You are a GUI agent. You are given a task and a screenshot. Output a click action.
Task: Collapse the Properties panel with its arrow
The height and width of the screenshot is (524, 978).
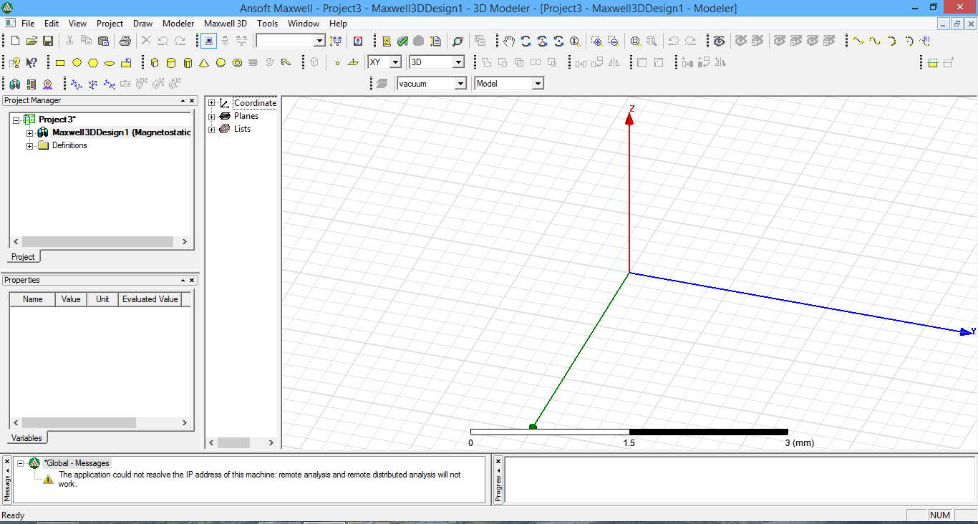[x=183, y=279]
